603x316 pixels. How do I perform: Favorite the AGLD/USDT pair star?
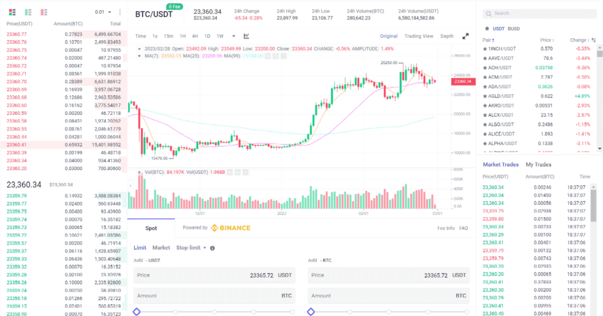coord(485,96)
